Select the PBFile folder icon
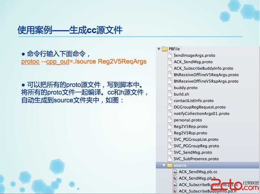This screenshot has height=194, width=260. 165,49
